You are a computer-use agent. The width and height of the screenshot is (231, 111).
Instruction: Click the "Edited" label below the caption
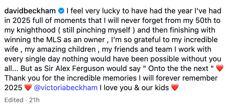click(x=14, y=100)
